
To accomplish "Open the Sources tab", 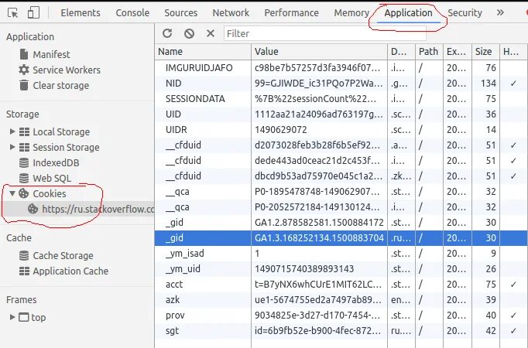I will coord(181,13).
